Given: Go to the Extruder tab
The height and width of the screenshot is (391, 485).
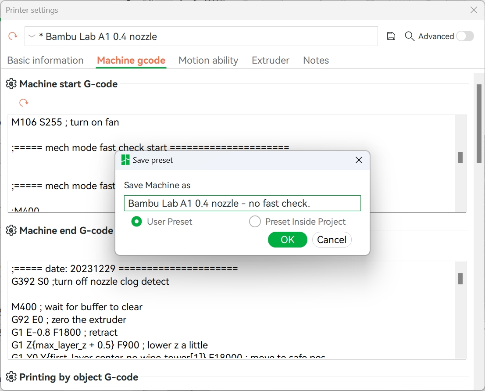Looking at the screenshot, I should click(x=271, y=60).
